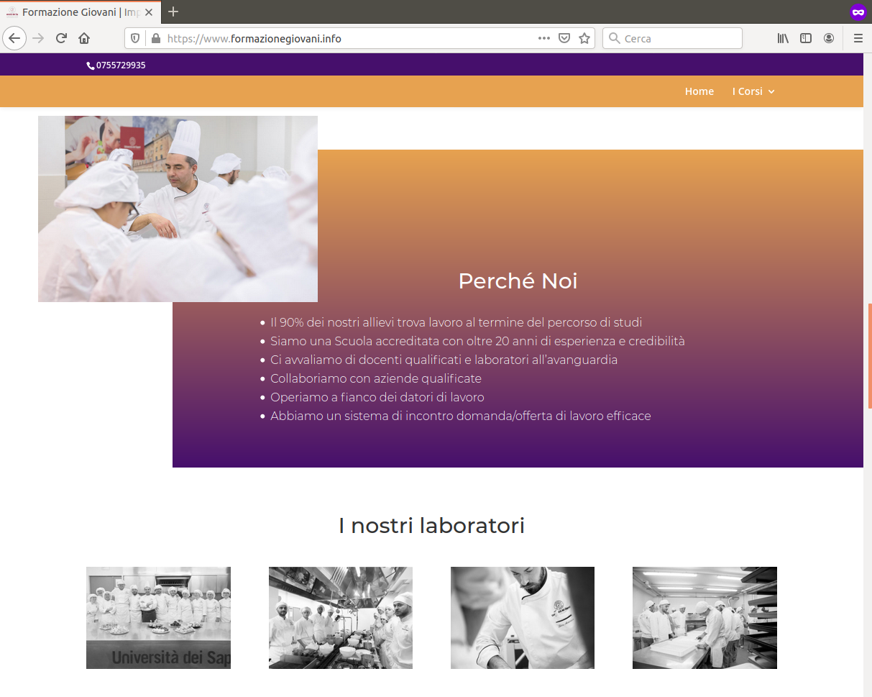This screenshot has height=697, width=872.
Task: Select the Formazione Giovani browser tab
Action: (81, 12)
